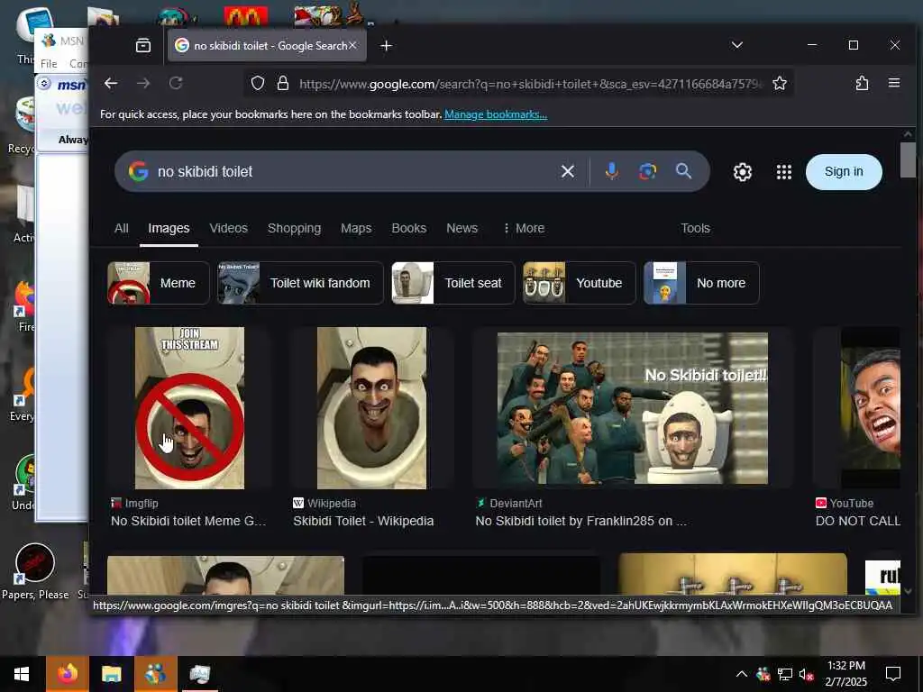Viewport: 923px width, 692px height.
Task: Switch to the Shopping tab
Action: (x=295, y=228)
